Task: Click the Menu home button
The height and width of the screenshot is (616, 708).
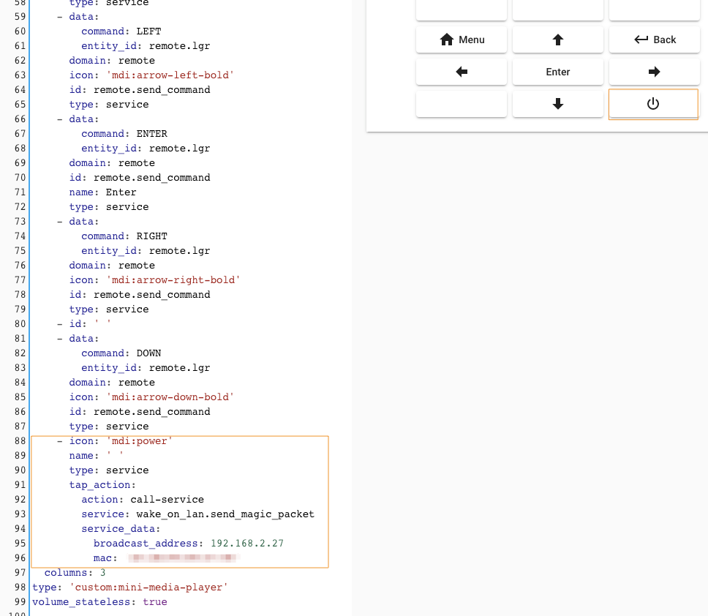Action: (462, 40)
